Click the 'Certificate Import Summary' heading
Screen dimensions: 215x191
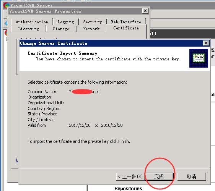(x=62, y=53)
